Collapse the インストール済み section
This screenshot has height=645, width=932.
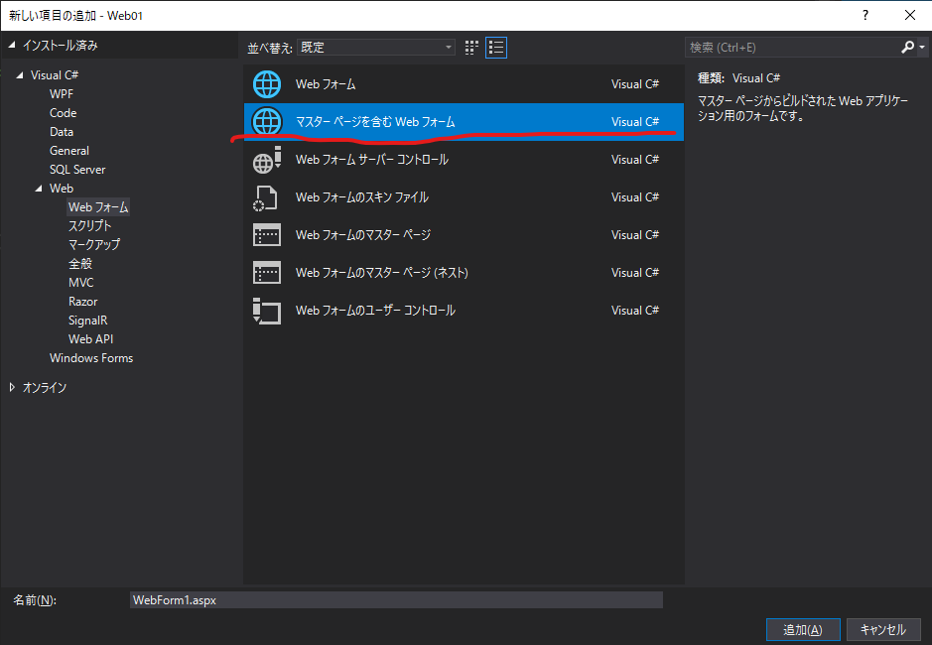pyautogui.click(x=11, y=46)
